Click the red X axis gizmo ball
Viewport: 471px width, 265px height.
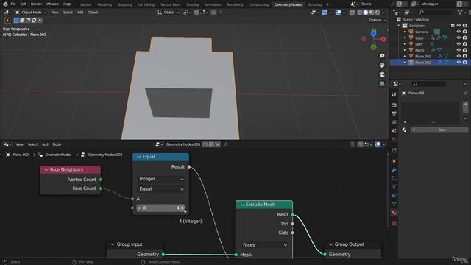pyautogui.click(x=383, y=39)
